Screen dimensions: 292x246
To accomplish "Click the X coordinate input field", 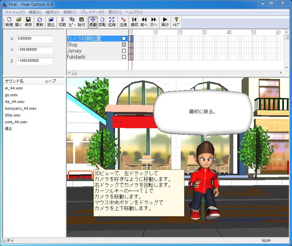I will [x=34, y=39].
